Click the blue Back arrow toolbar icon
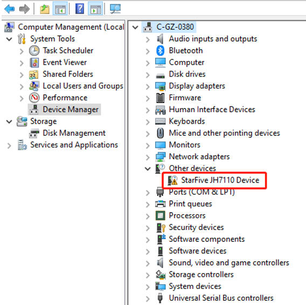Screen dimensions: 306x305 pyautogui.click(x=9, y=9)
